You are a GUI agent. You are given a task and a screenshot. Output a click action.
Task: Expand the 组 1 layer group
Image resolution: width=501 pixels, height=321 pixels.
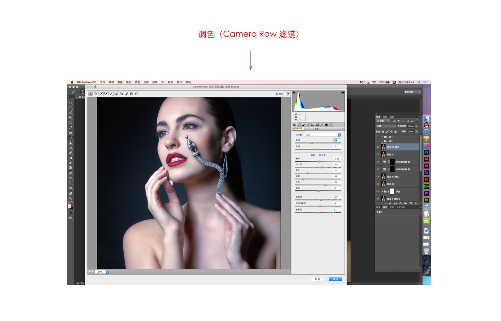[x=382, y=137]
